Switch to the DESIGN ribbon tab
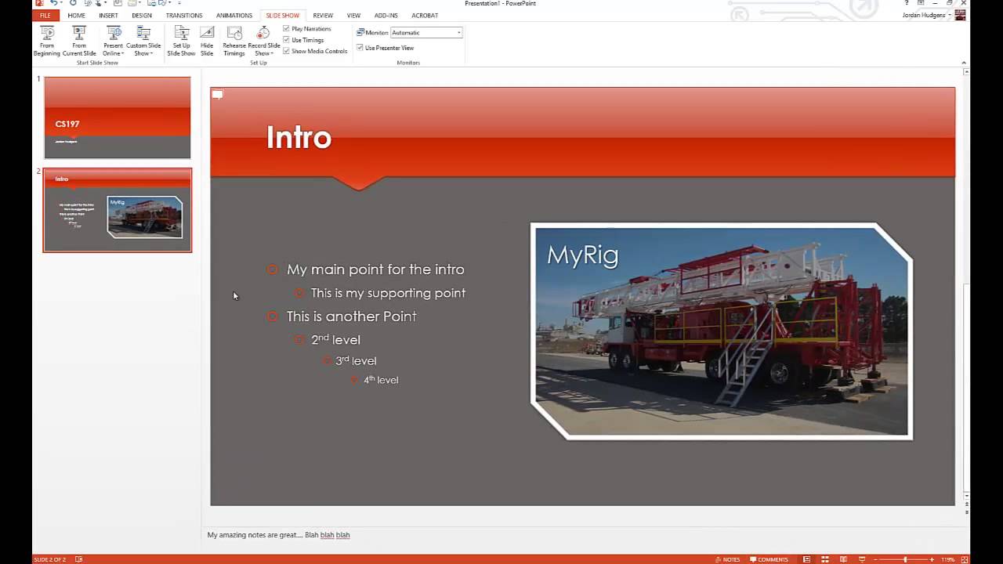This screenshot has height=564, width=1003. tap(142, 16)
